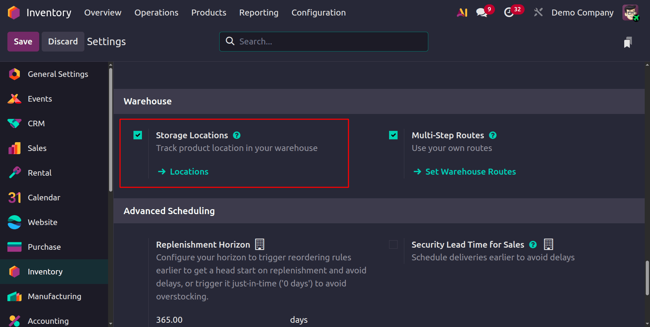The height and width of the screenshot is (327, 650).
Task: Switch to the Reporting menu
Action: (258, 13)
